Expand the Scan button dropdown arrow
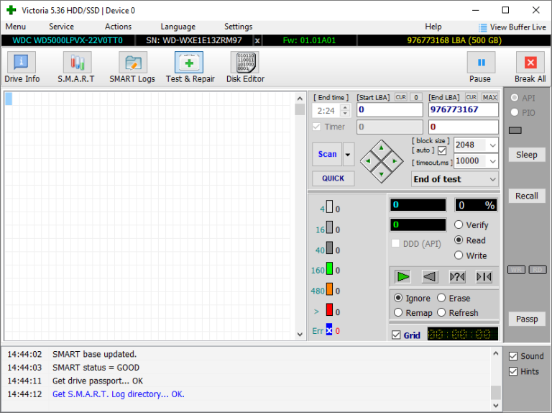 [349, 154]
